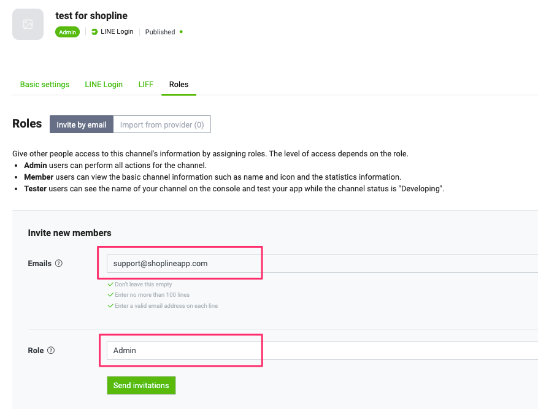Click the Published status text

tap(160, 32)
